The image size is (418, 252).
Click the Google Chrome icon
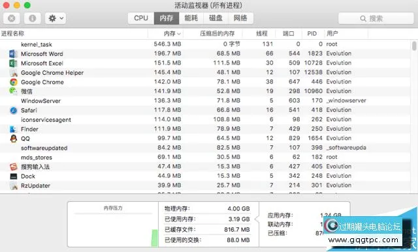[x=13, y=82]
